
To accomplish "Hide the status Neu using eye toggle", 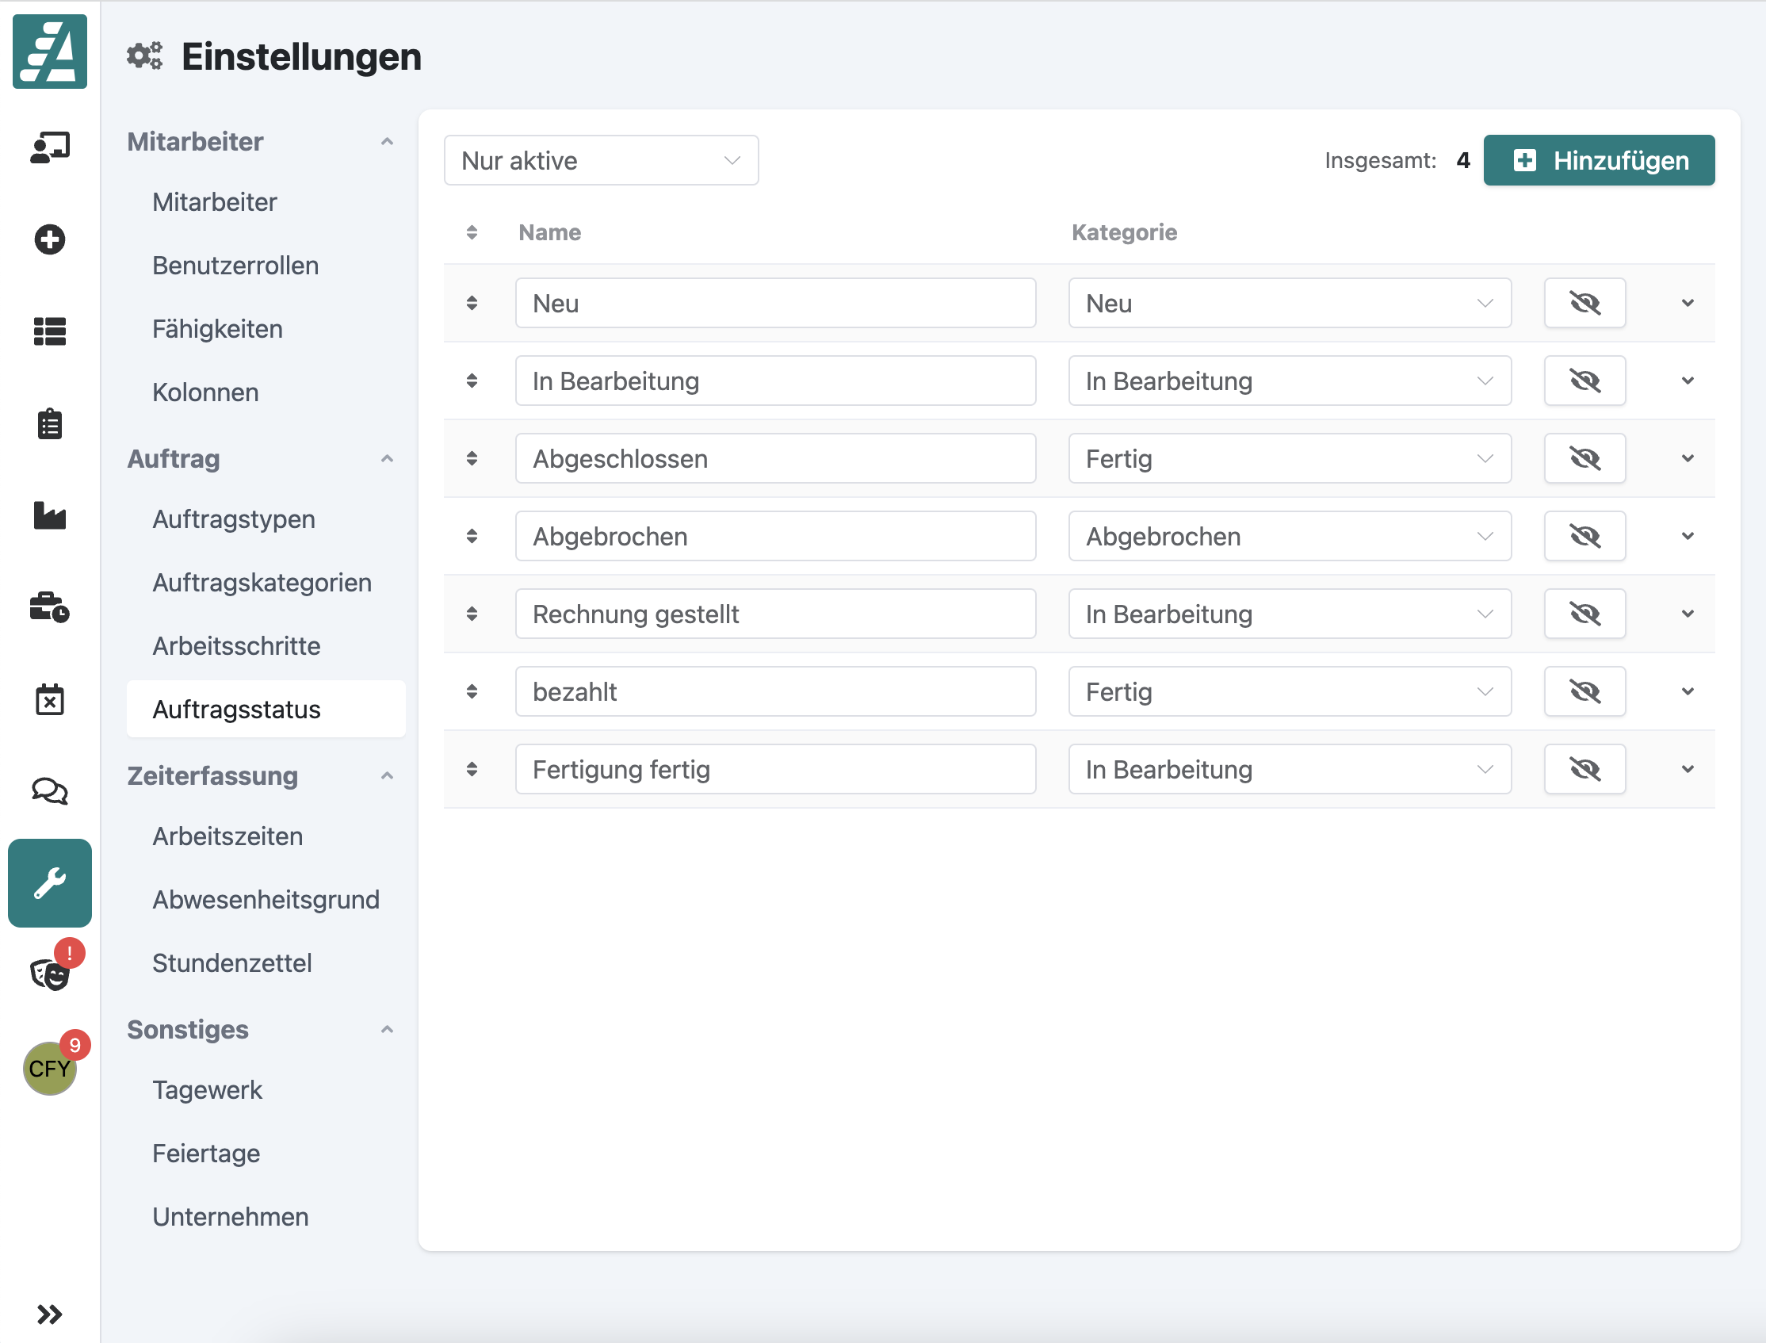I will (x=1584, y=303).
